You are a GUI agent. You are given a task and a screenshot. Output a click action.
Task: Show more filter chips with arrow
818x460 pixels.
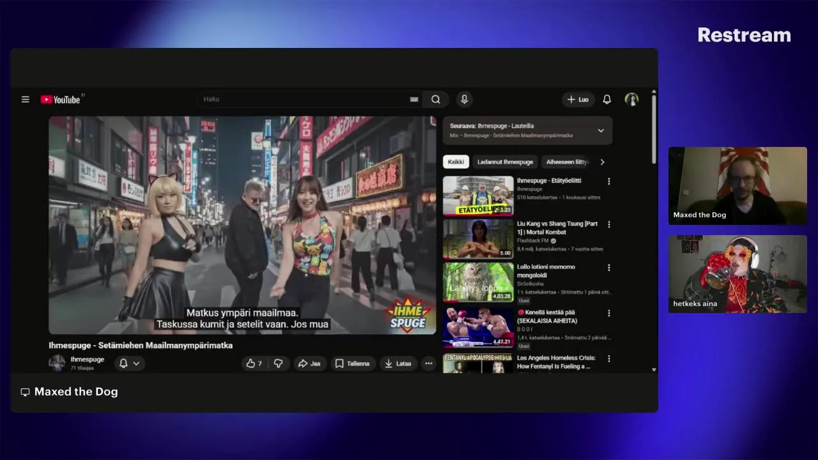tap(602, 162)
